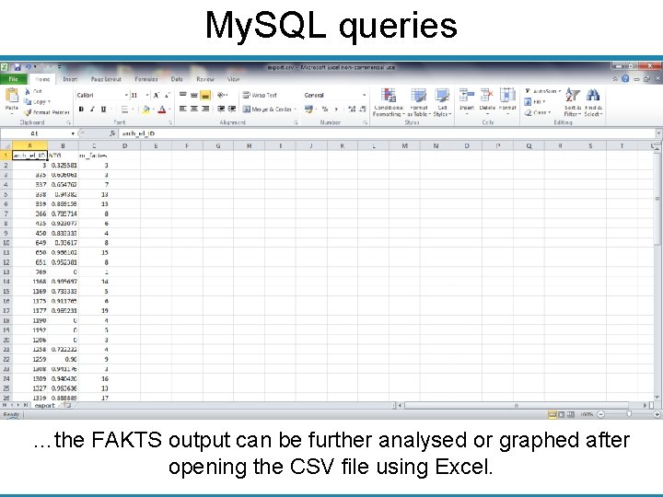Decrease decimal places
The width and height of the screenshot is (663, 497).
click(363, 110)
